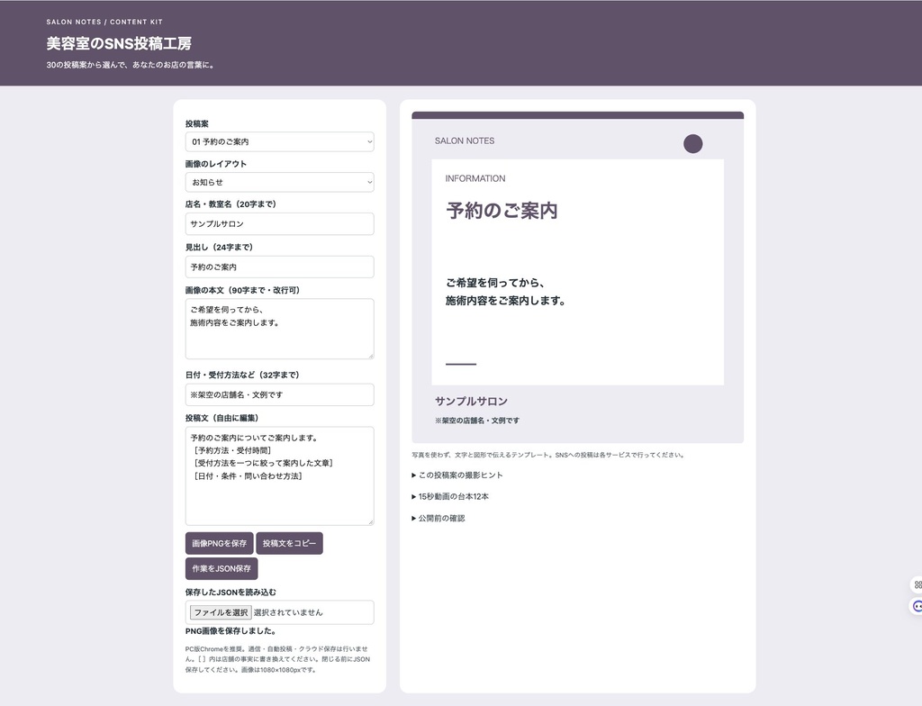Click the preview card image

coord(577,277)
